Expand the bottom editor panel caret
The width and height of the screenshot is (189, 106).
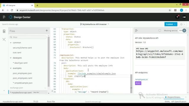point(52,91)
